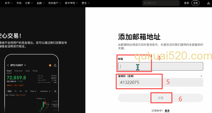Click the share icon in phone mockup
The width and height of the screenshot is (212, 113).
point(55,65)
